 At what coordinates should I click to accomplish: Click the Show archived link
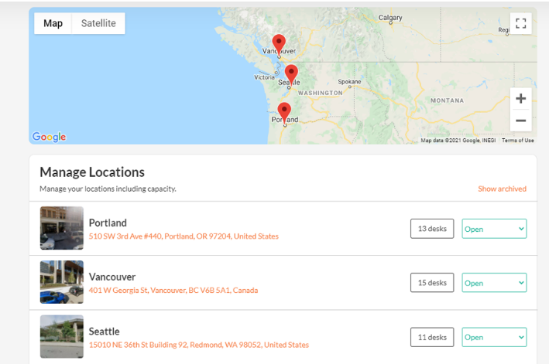click(502, 189)
